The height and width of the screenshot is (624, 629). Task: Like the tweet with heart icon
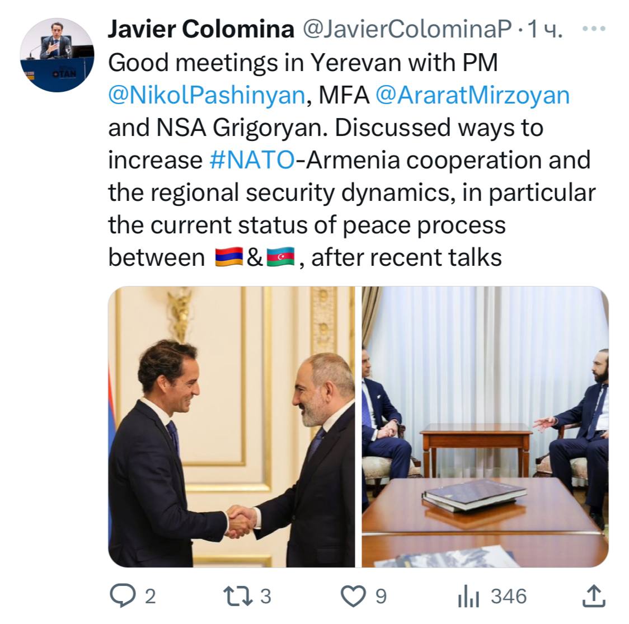(353, 597)
